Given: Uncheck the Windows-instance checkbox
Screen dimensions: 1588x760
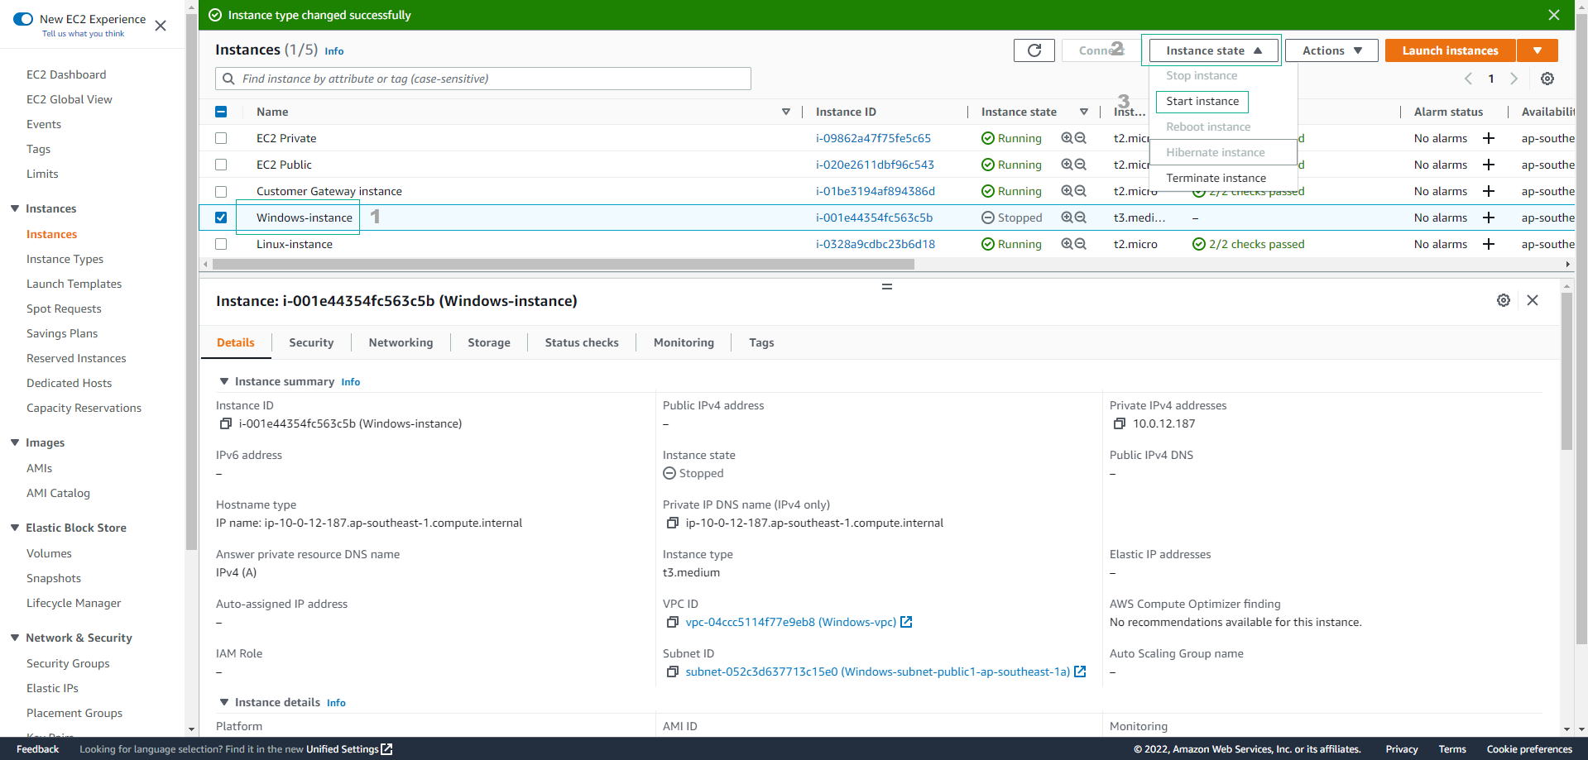Looking at the screenshot, I should pyautogui.click(x=221, y=217).
